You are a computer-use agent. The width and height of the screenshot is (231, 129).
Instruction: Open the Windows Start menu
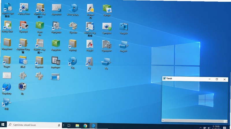3,125
